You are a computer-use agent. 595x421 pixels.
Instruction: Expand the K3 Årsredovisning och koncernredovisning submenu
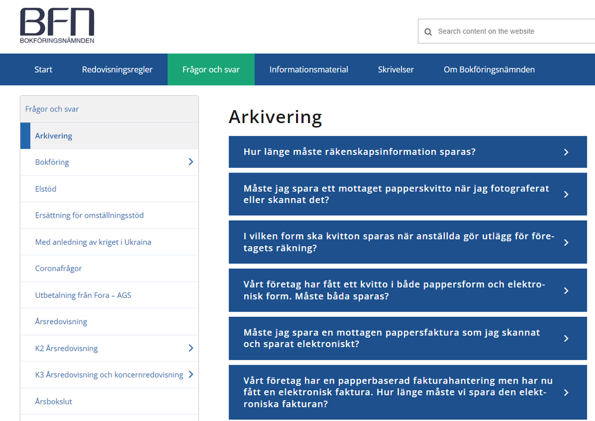click(x=190, y=375)
